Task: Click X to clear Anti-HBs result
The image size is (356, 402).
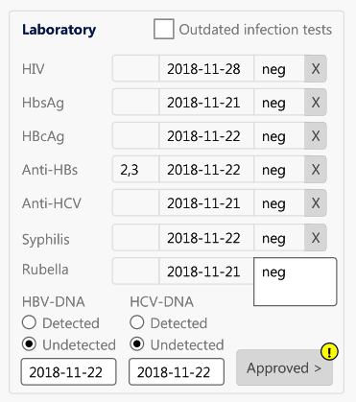Action: click(x=316, y=170)
